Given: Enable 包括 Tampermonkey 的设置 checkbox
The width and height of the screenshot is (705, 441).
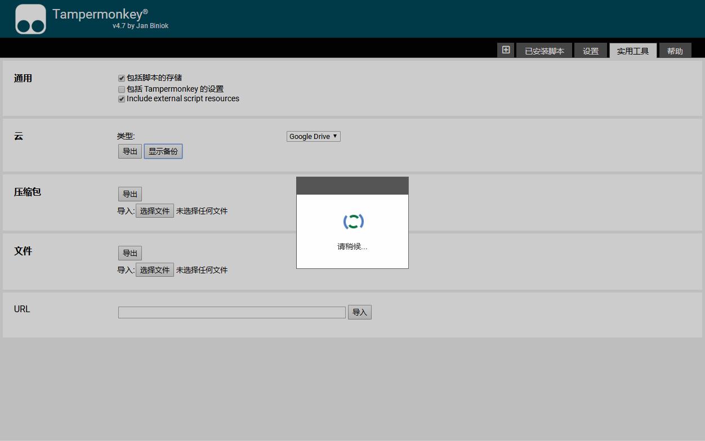Looking at the screenshot, I should [122, 89].
